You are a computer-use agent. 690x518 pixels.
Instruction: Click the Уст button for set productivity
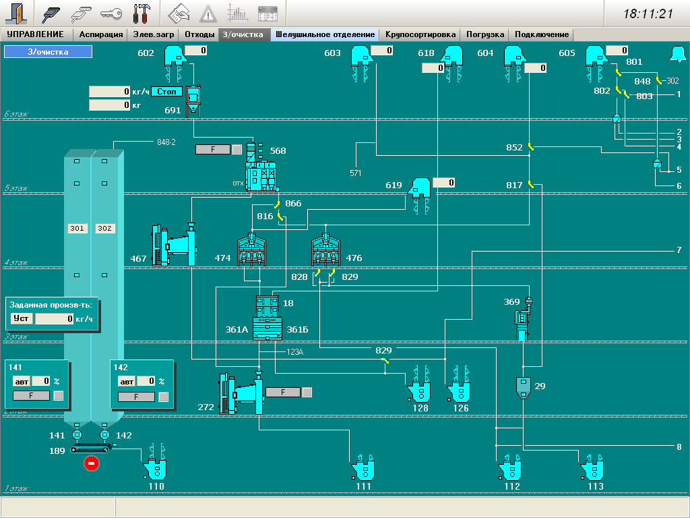pyautogui.click(x=22, y=318)
